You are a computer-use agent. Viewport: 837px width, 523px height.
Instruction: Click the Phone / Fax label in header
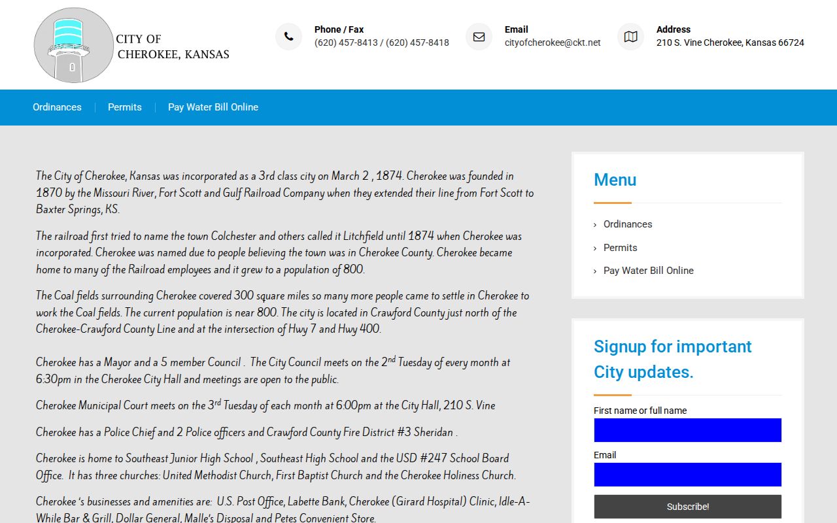click(339, 29)
